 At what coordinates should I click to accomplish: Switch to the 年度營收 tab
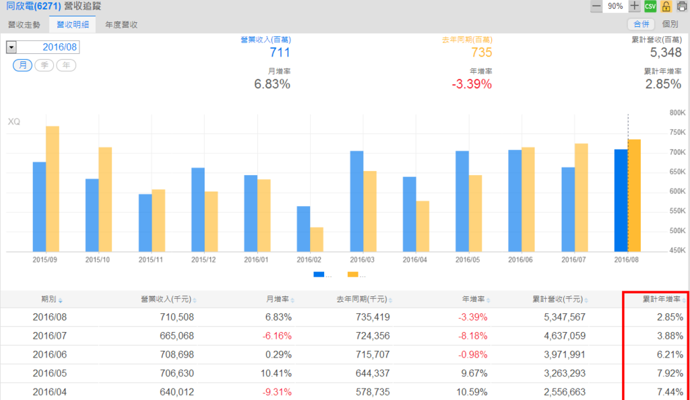click(x=121, y=25)
